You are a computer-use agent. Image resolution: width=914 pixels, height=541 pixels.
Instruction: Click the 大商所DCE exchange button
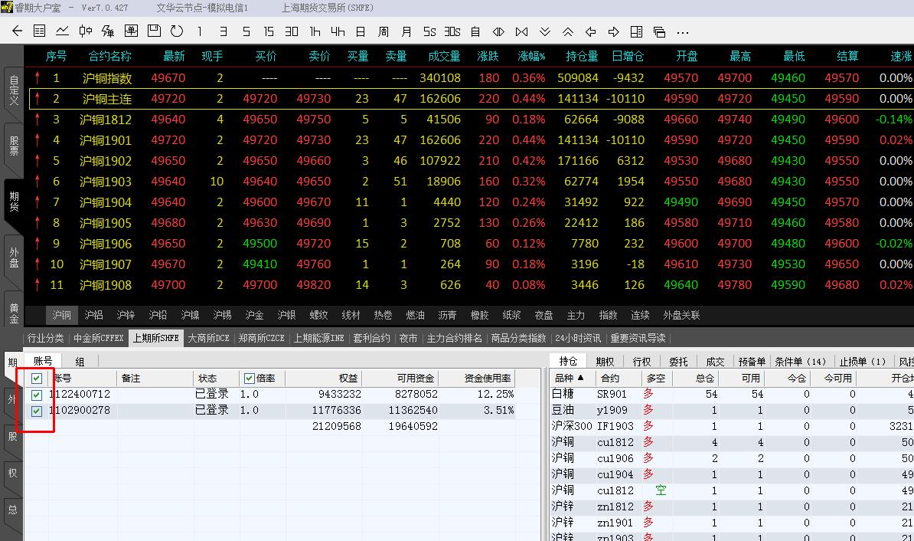(208, 338)
